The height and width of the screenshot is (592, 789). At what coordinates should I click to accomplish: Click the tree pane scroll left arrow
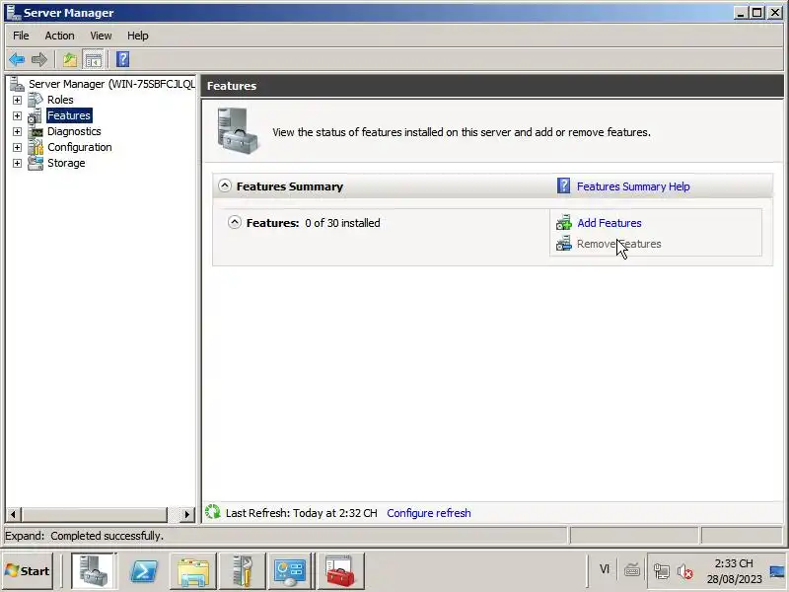pos(13,514)
